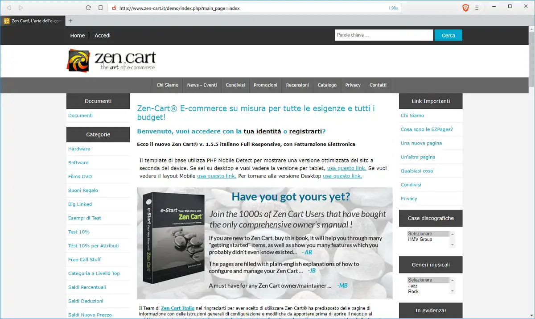Viewport: 535px width, 319px height.
Task: Open the Home link in top bar
Action: pos(78,35)
